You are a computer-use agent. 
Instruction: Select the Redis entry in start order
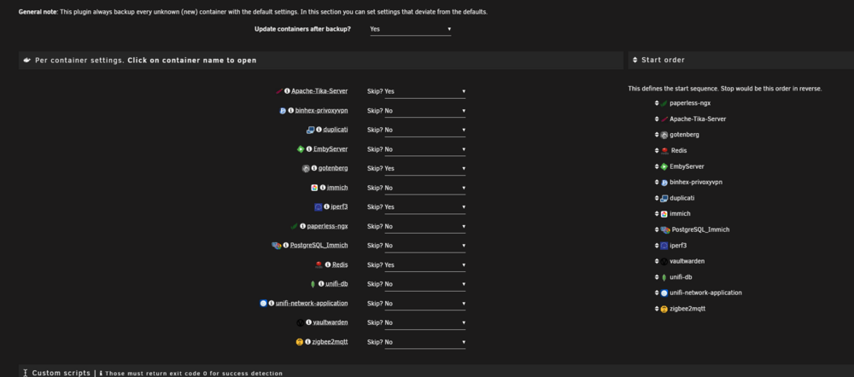(679, 151)
